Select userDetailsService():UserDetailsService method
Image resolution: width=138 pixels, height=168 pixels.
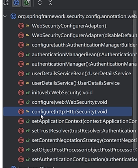[76, 83]
